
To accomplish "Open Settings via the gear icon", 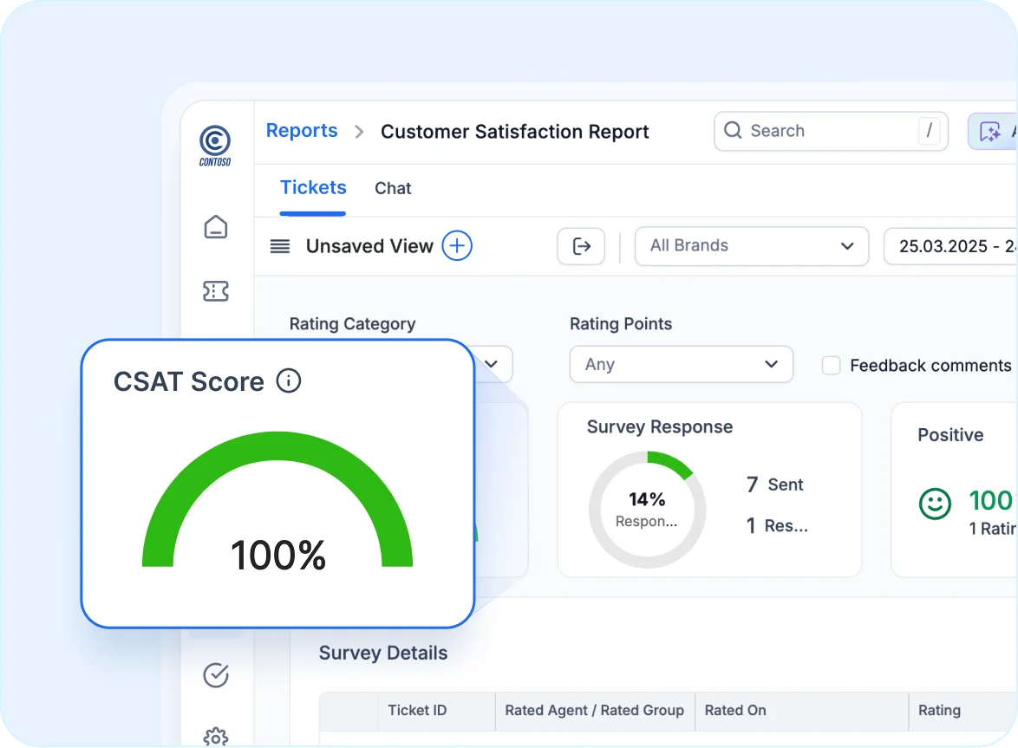I will (x=215, y=736).
